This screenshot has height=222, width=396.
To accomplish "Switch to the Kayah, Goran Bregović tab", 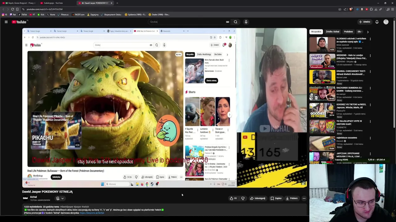I will [19, 3].
